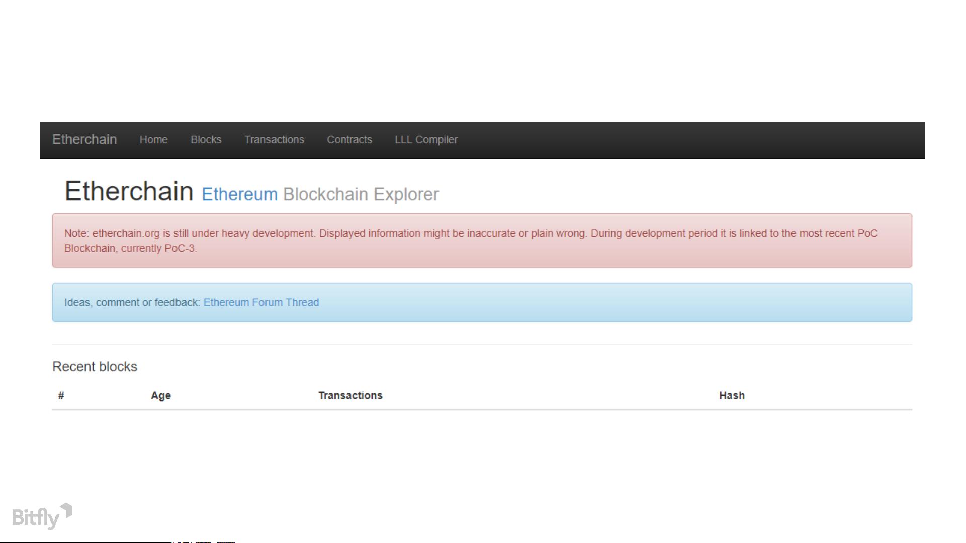The image size is (966, 543).
Task: Click the Etherchain brand in navbar
Action: coord(84,140)
